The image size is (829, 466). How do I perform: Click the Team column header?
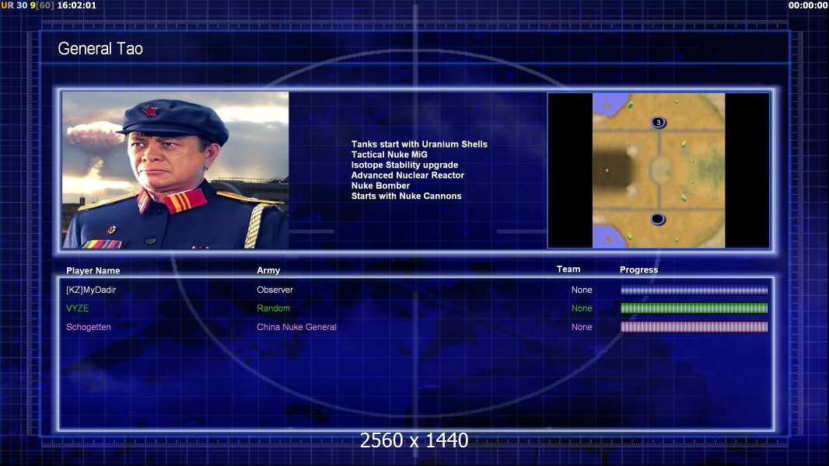click(568, 270)
